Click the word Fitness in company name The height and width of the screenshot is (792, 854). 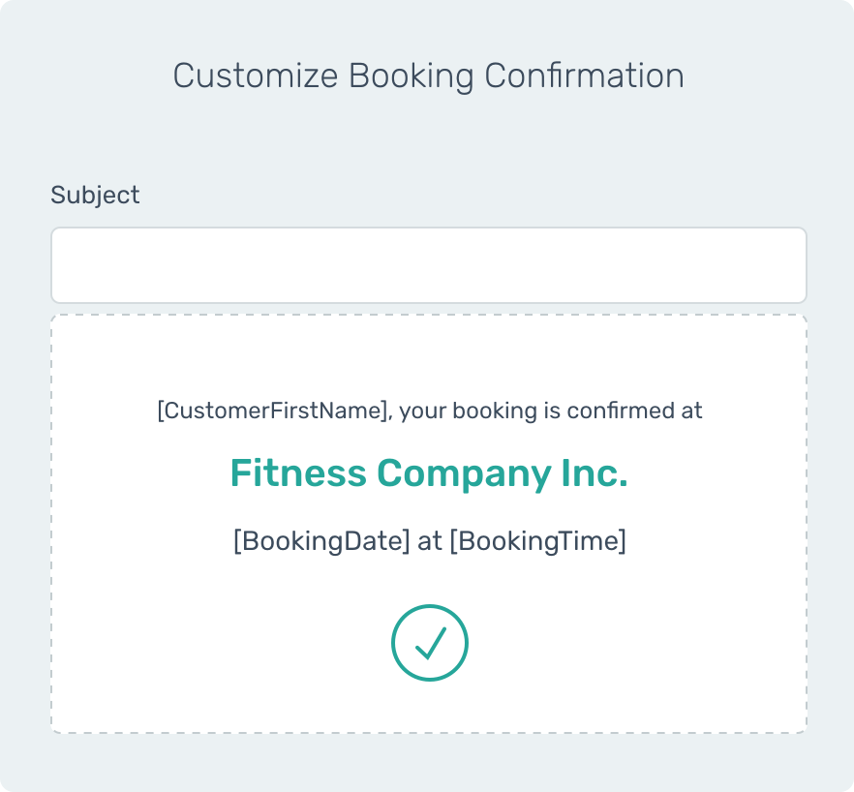[x=298, y=473]
